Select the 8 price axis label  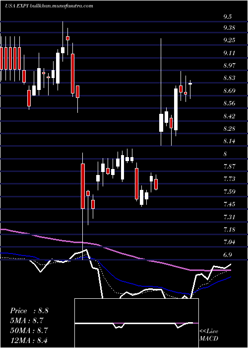click(x=226, y=154)
